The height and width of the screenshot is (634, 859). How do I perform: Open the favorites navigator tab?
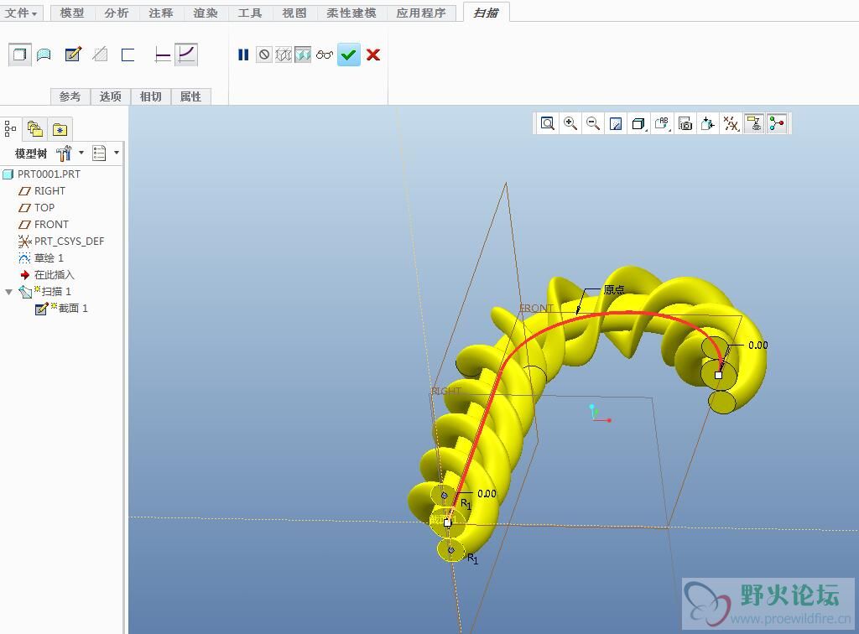coord(60,129)
